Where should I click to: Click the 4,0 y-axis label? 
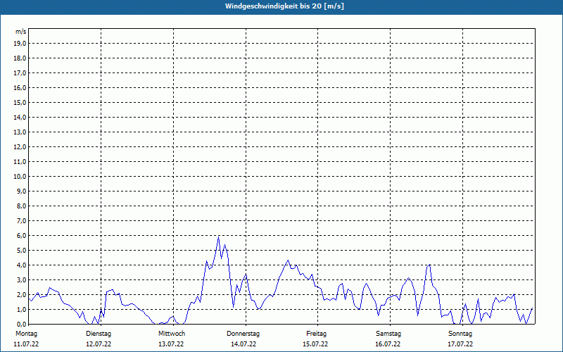[x=21, y=265]
